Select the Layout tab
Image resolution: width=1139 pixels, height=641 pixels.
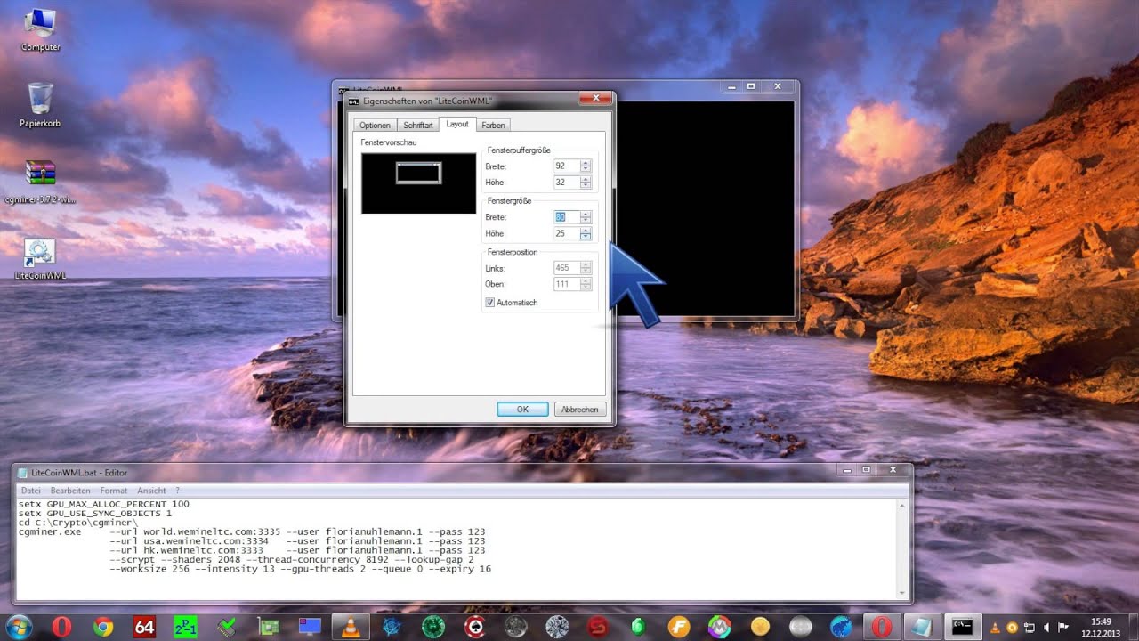click(x=457, y=125)
